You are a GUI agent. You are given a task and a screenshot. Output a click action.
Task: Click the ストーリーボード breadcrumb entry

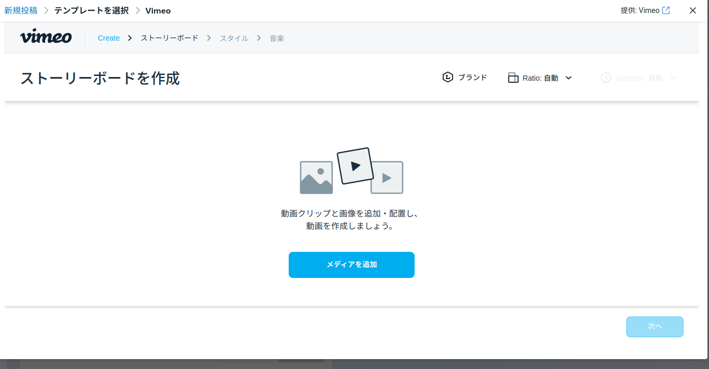tap(169, 37)
